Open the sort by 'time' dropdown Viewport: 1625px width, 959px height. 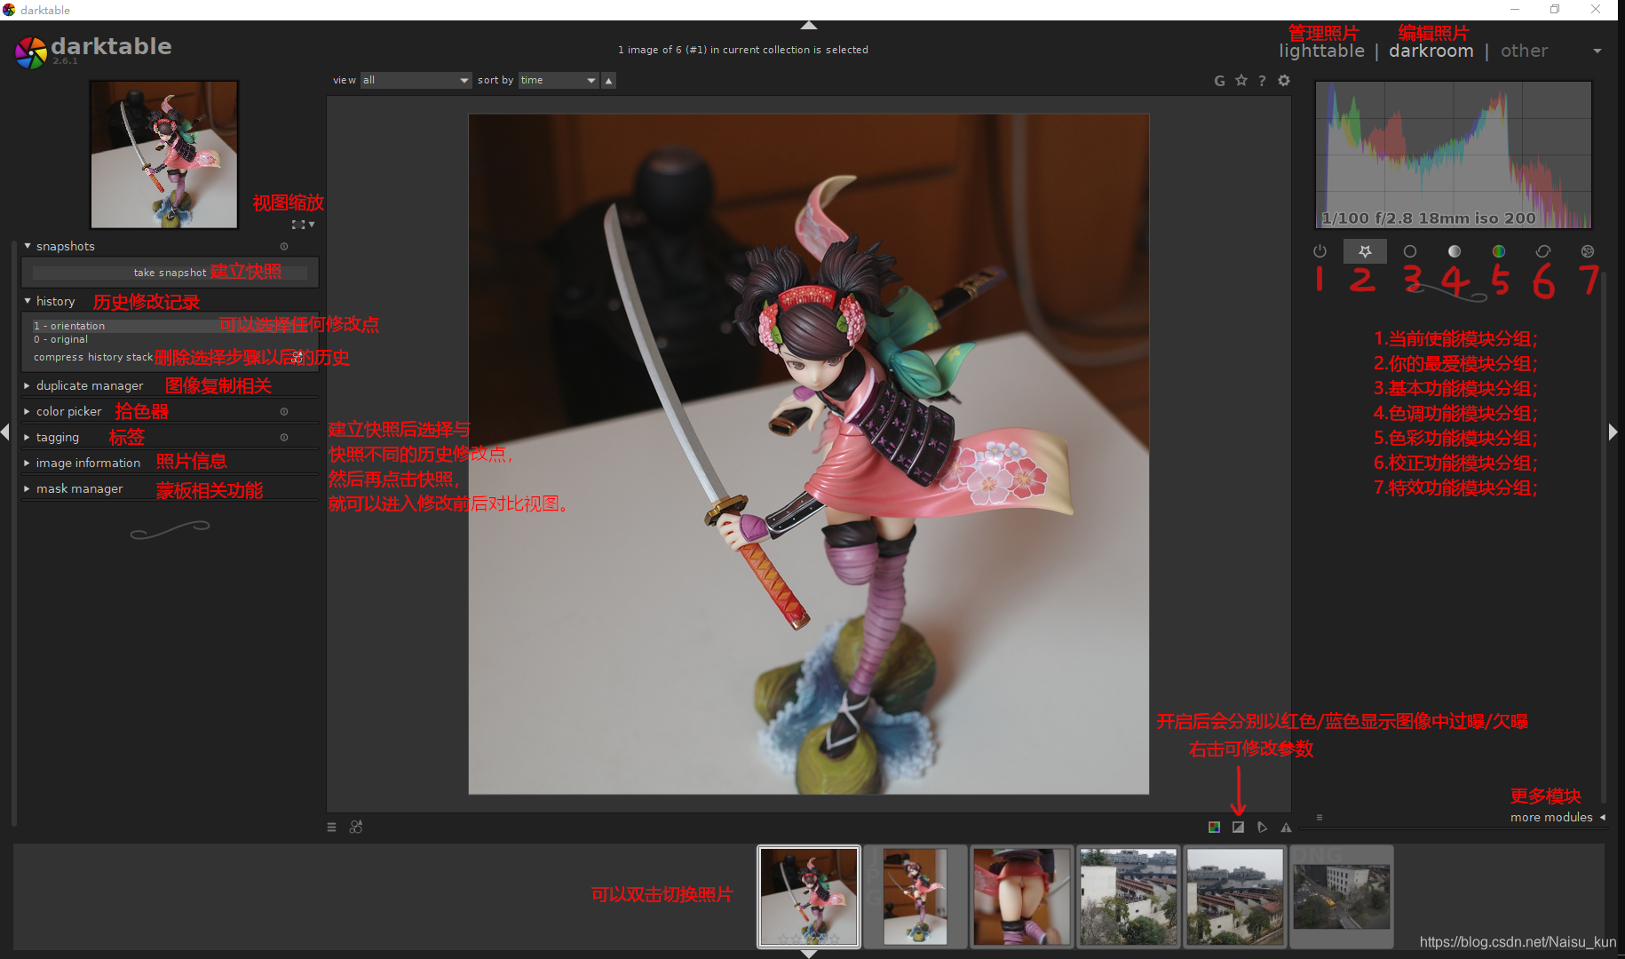tap(559, 80)
